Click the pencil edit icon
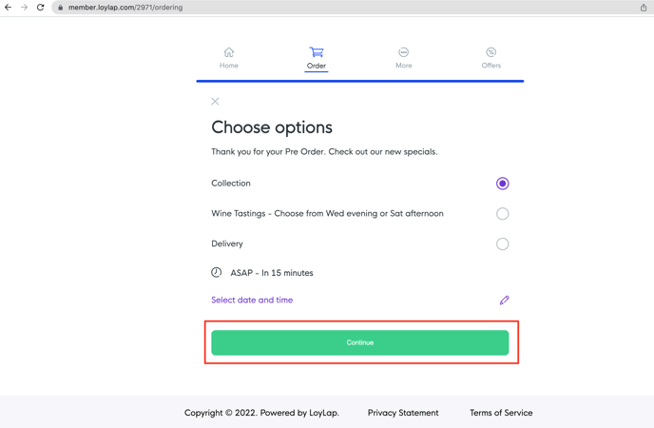Image resolution: width=654 pixels, height=428 pixels. click(505, 301)
